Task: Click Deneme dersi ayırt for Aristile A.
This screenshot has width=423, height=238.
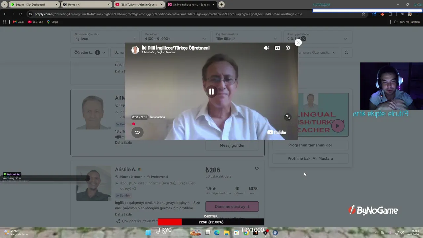Action: (x=232, y=206)
